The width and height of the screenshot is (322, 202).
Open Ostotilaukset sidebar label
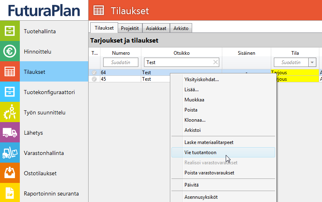(x=40, y=173)
